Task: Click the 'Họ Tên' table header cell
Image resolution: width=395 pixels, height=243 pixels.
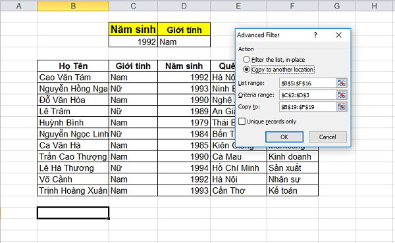Action: [x=73, y=66]
